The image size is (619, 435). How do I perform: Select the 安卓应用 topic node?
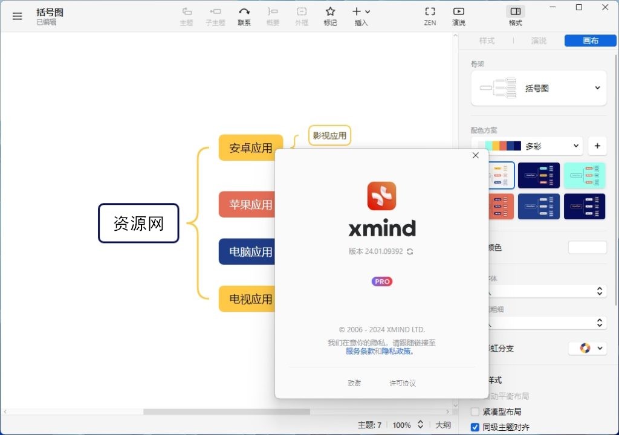click(x=250, y=147)
